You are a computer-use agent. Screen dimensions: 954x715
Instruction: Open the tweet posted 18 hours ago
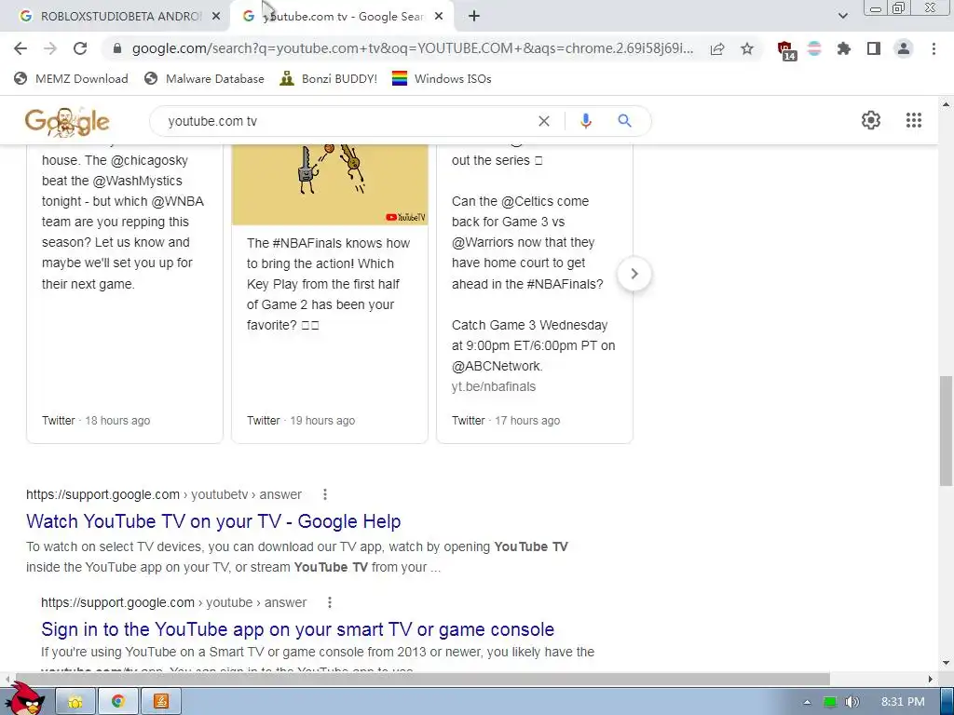(x=124, y=294)
